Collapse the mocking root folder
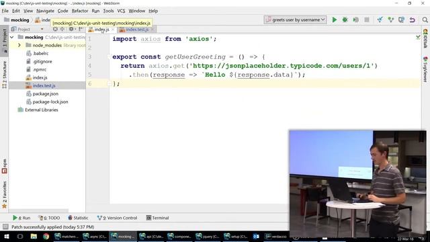Viewport: 430px width, 242px height. click(12, 37)
